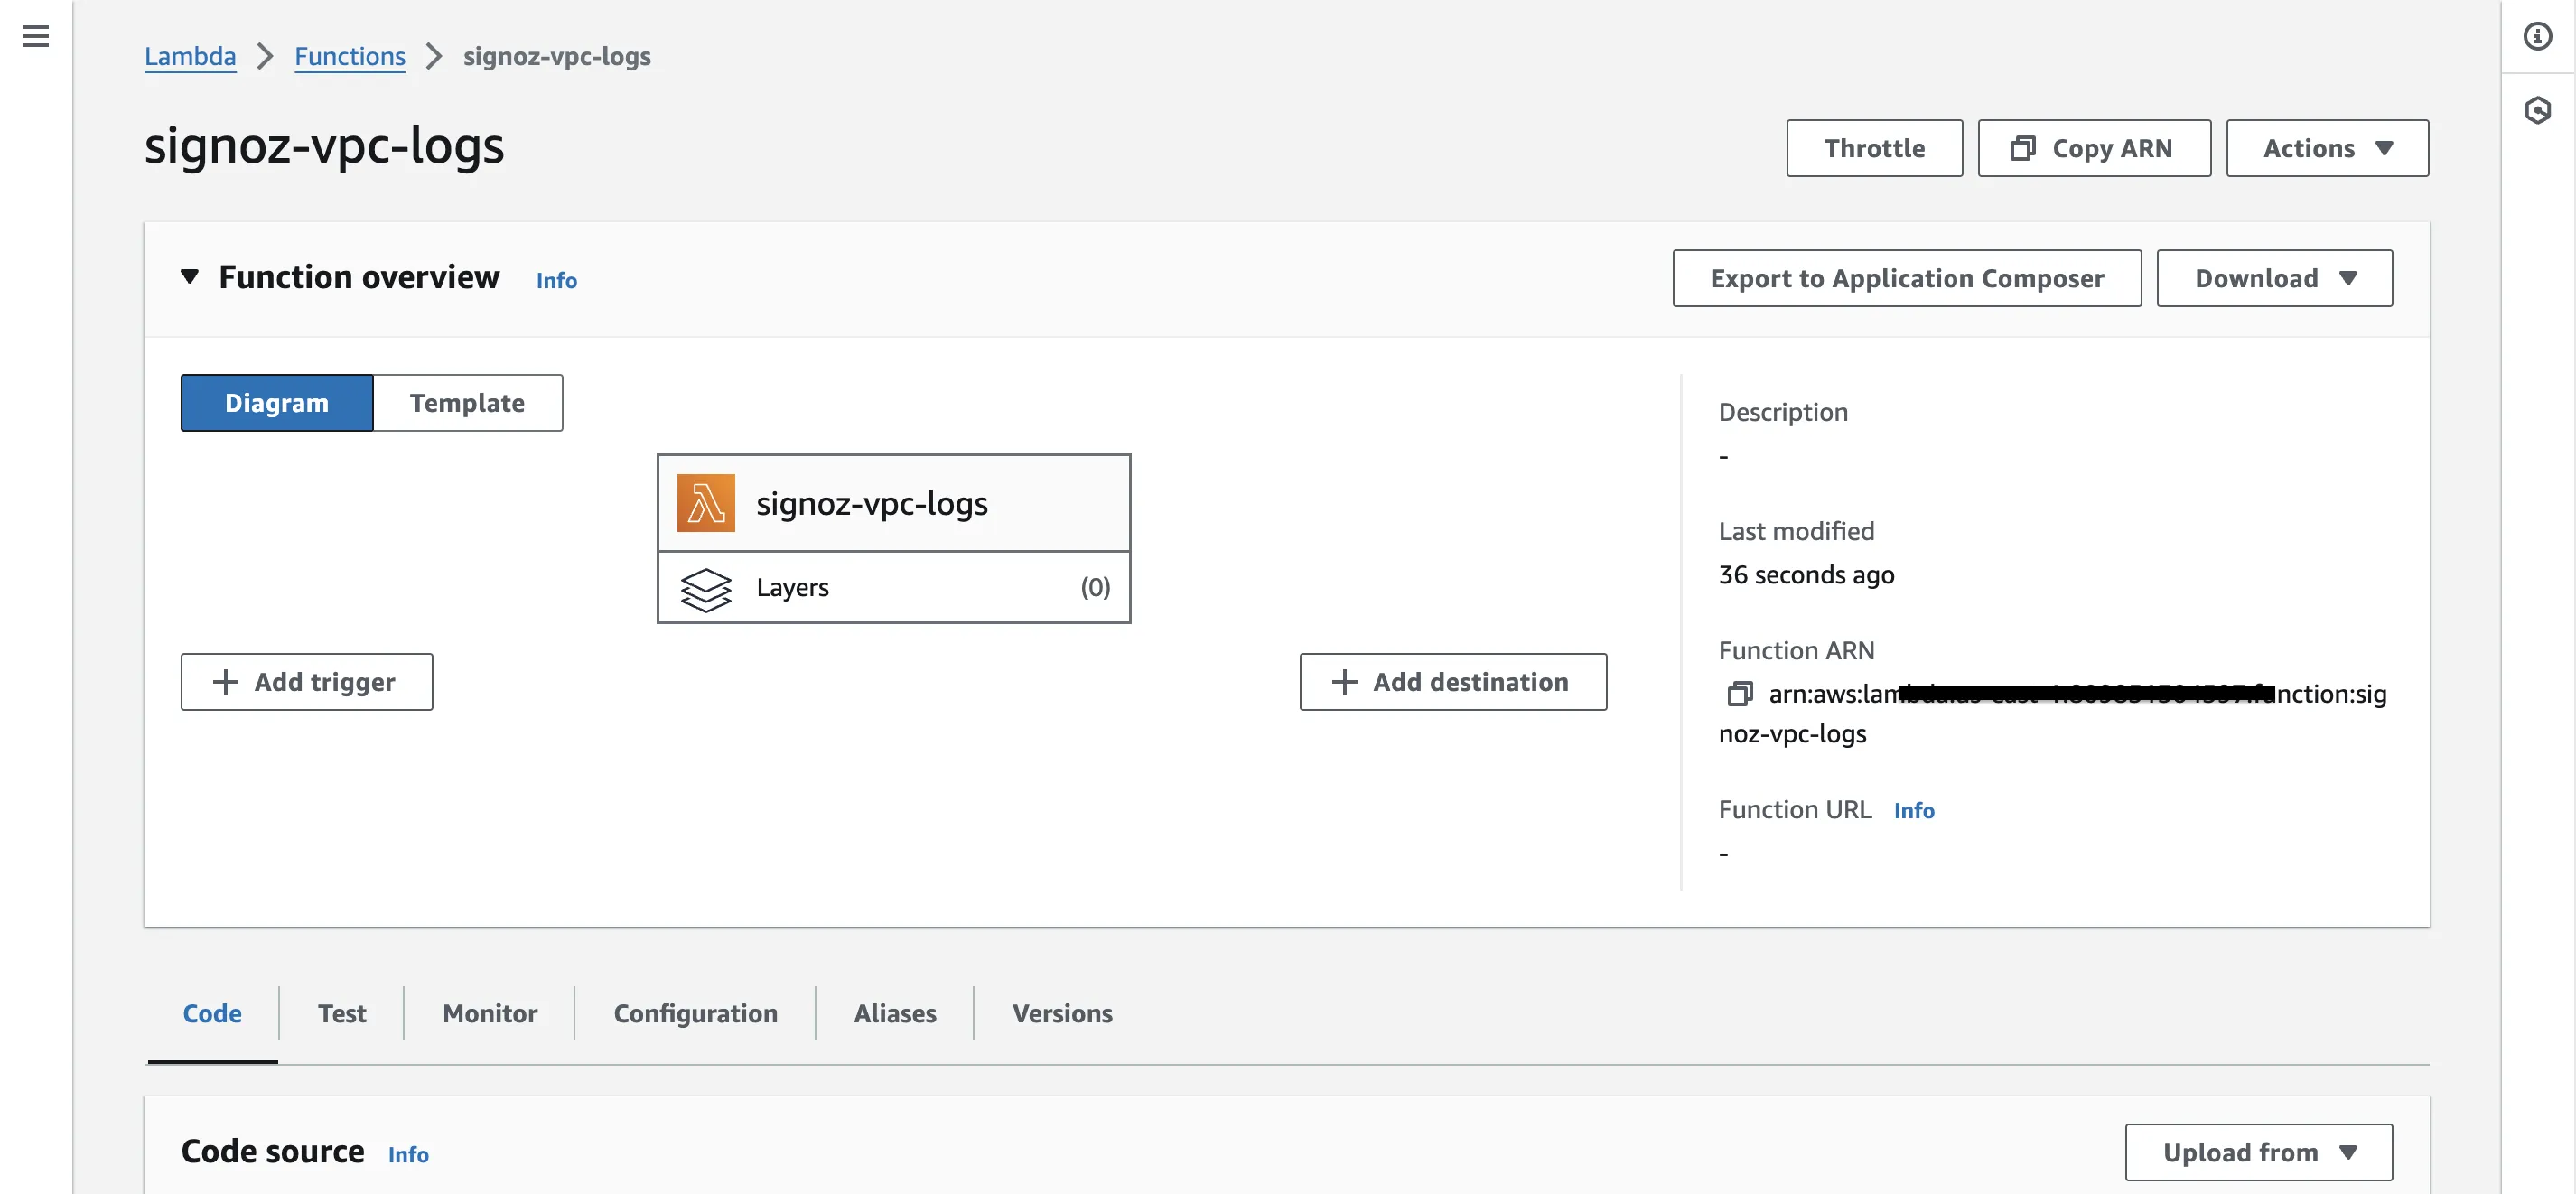This screenshot has height=1194, width=2576.
Task: Click Export to Application Composer
Action: click(1907, 278)
